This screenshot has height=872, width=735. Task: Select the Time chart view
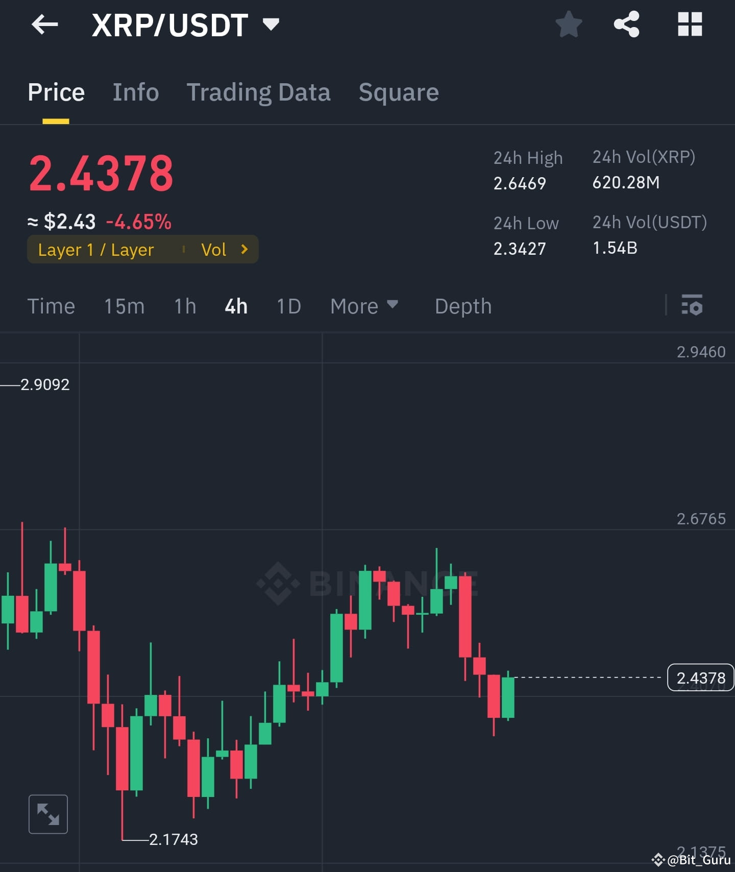tap(51, 306)
